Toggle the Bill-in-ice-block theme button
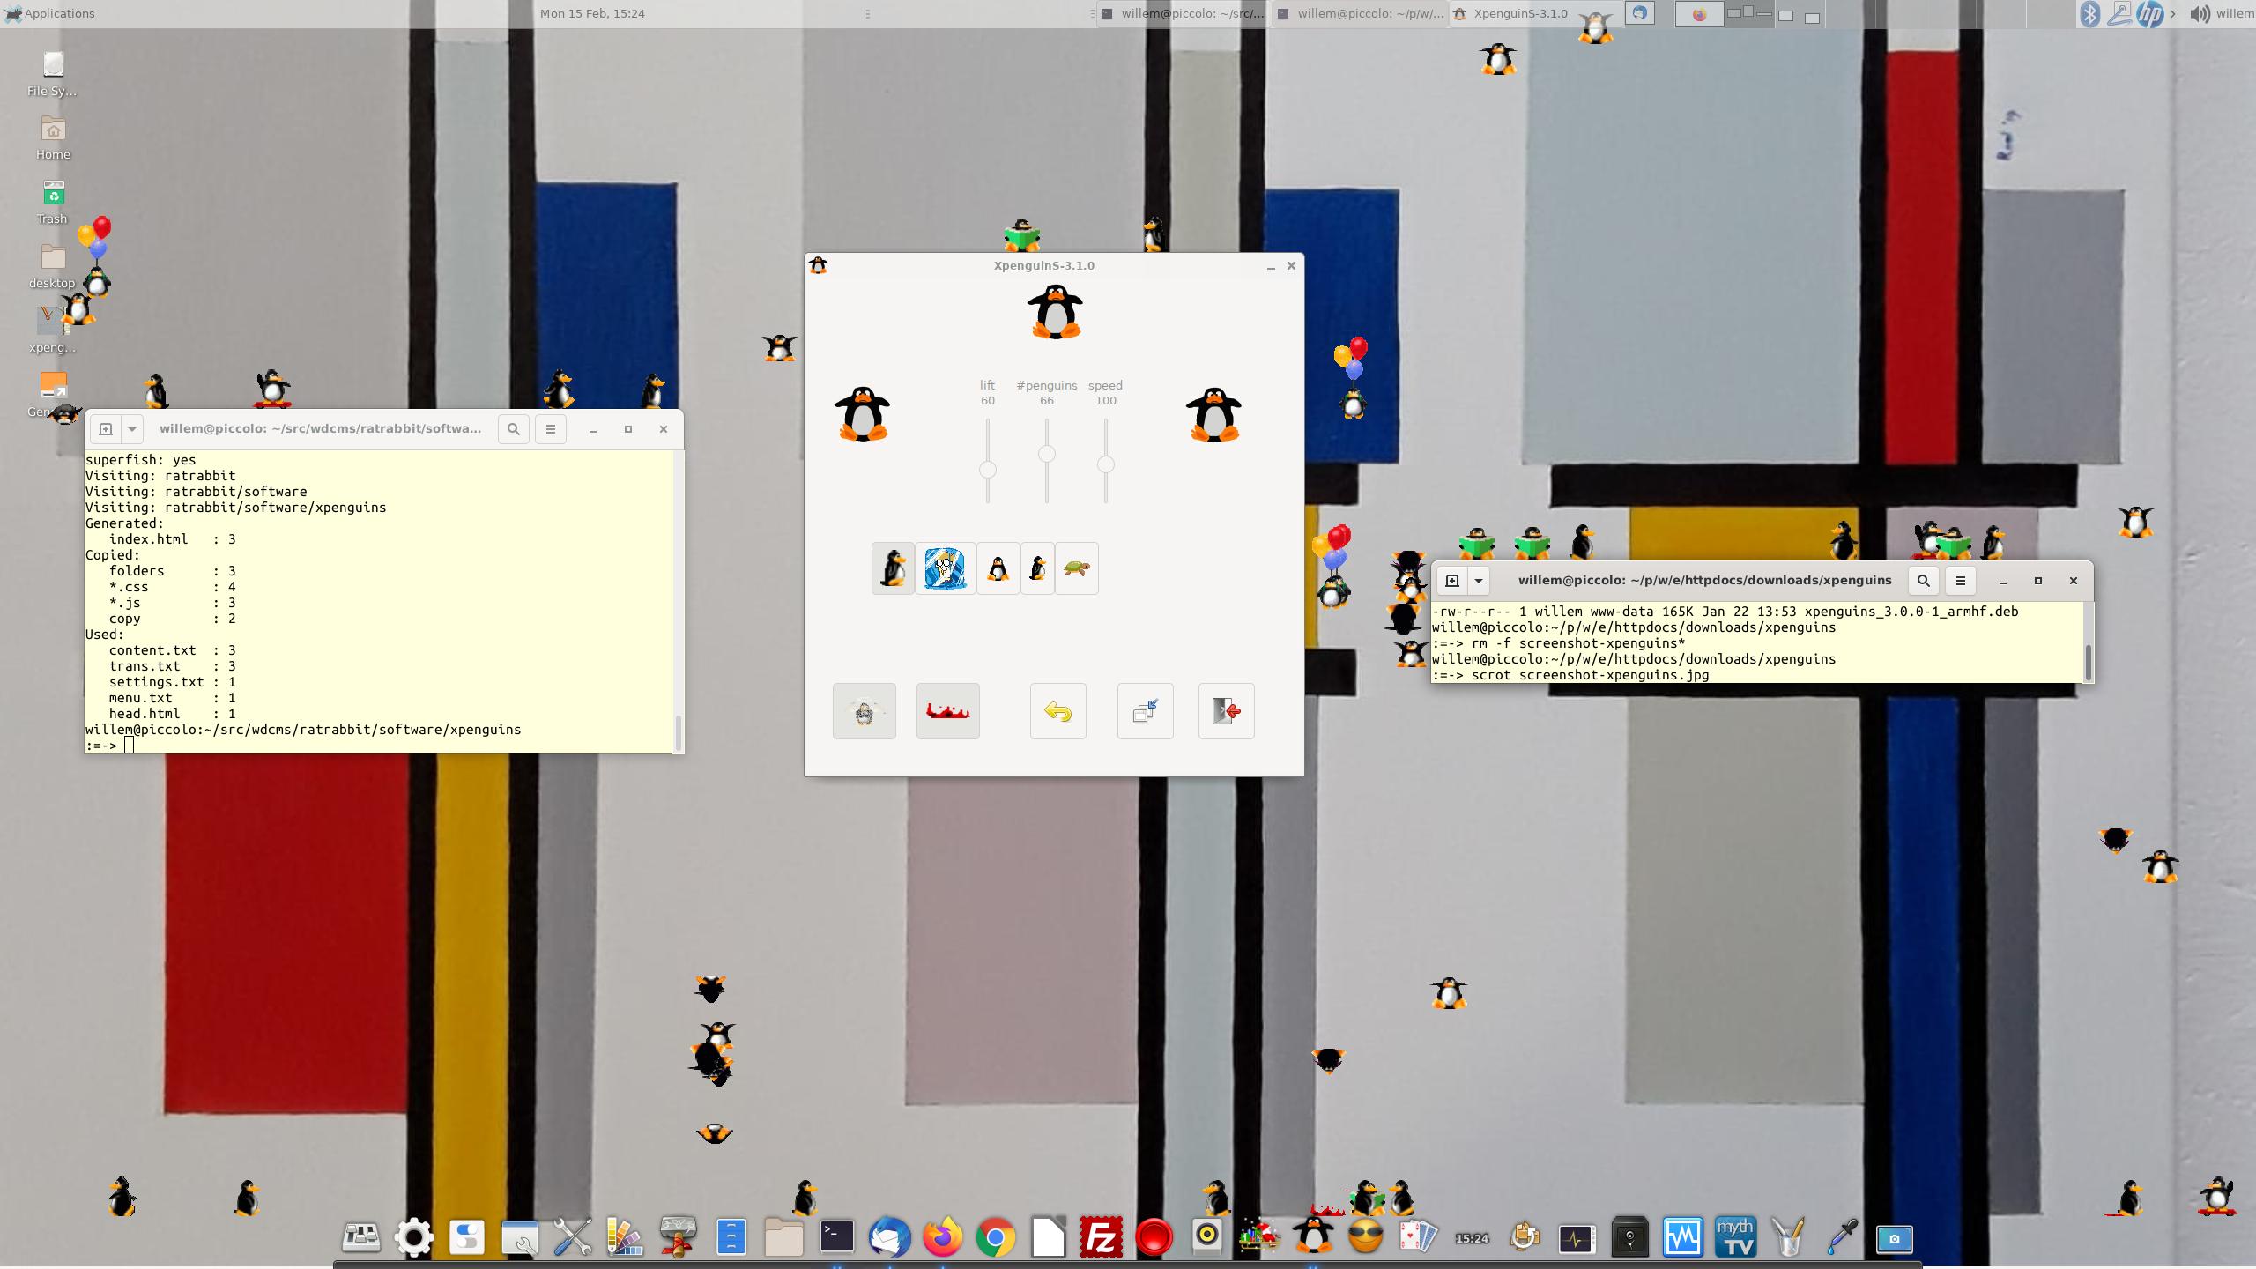This screenshot has width=2256, height=1269. 945,568
